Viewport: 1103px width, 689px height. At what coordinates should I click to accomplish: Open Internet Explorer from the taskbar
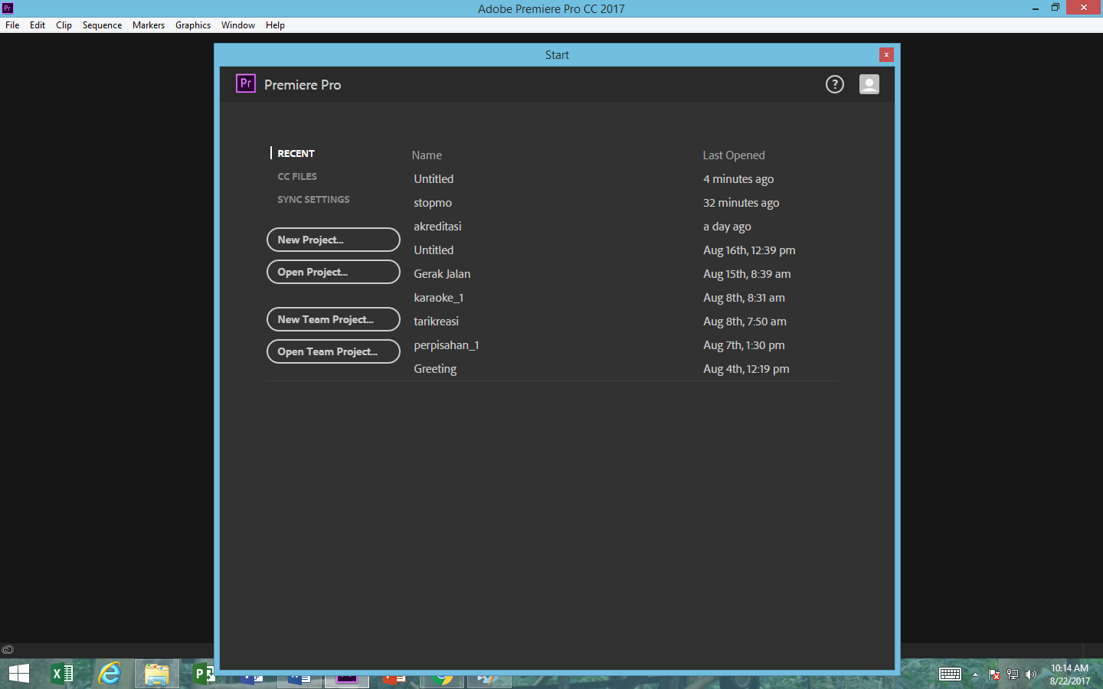[110, 674]
